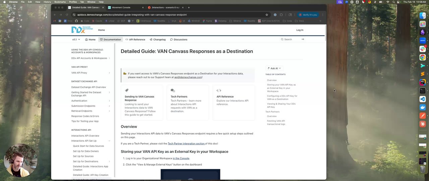Jump to Fetching VAN API transactional logs
Image resolution: width=429 pixels, height=181 pixels.
(276, 122)
